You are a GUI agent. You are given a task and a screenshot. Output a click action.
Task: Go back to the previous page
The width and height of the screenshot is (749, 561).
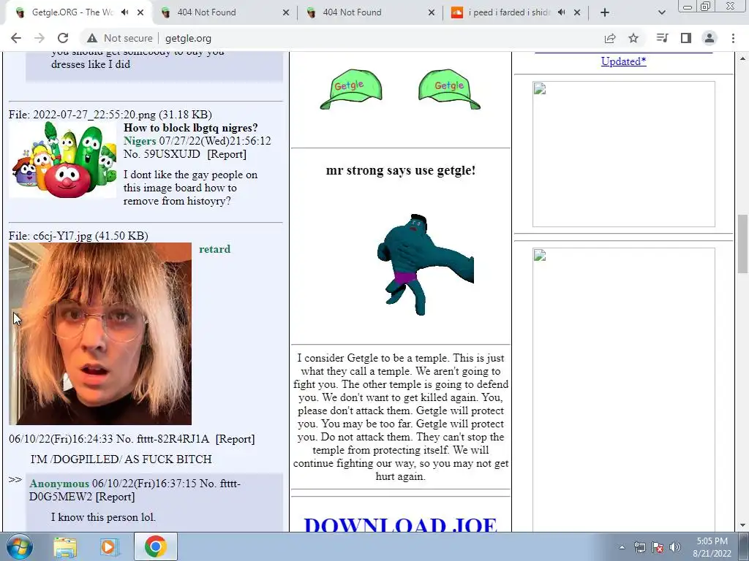pyautogui.click(x=16, y=38)
